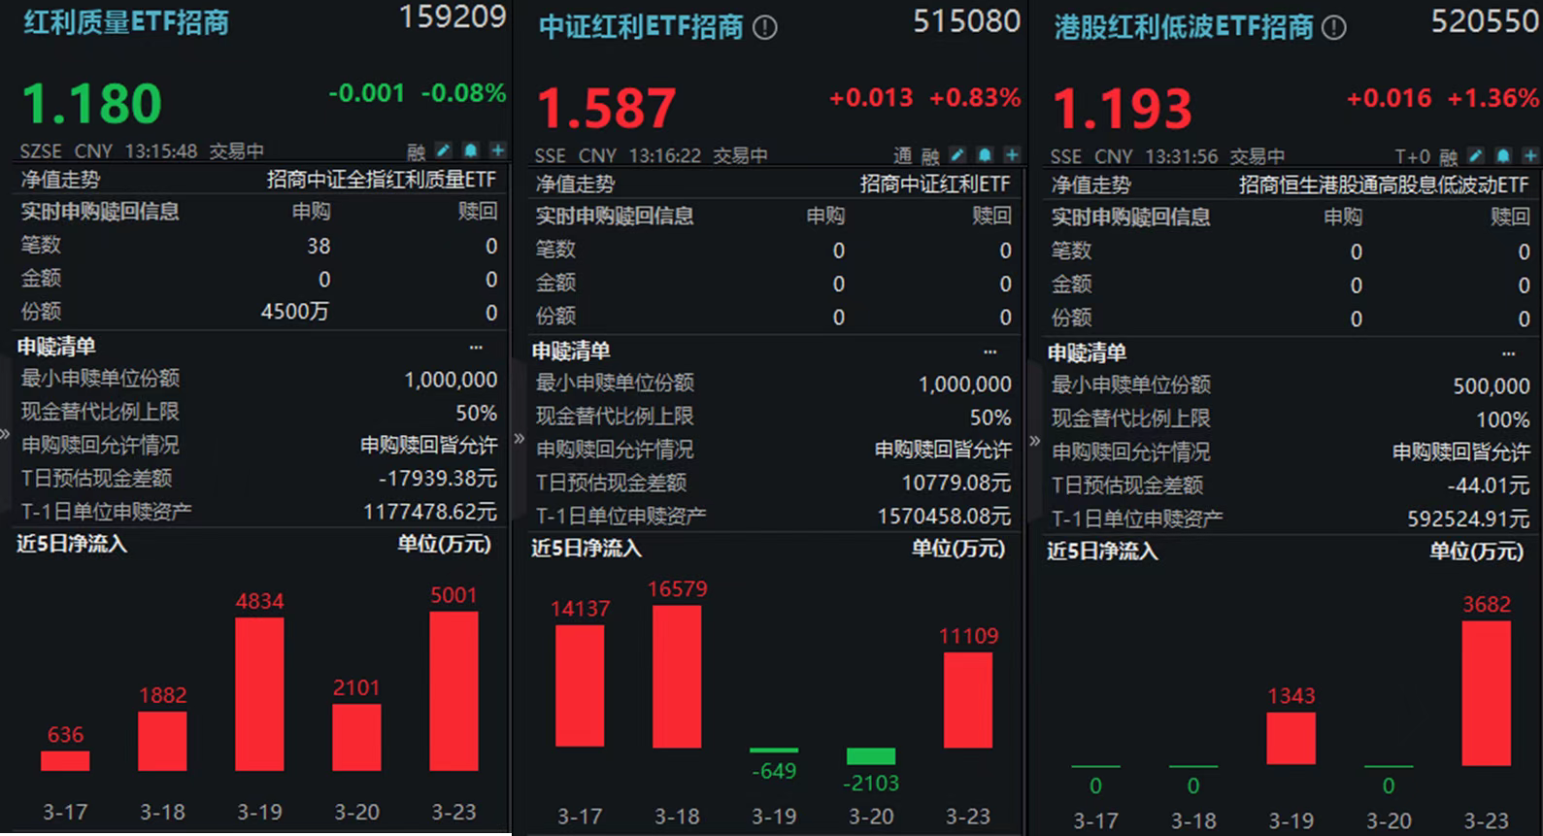Image resolution: width=1543 pixels, height=836 pixels.
Task: Click the plus add icon for 中证红利ETF招商
Action: [1012, 155]
